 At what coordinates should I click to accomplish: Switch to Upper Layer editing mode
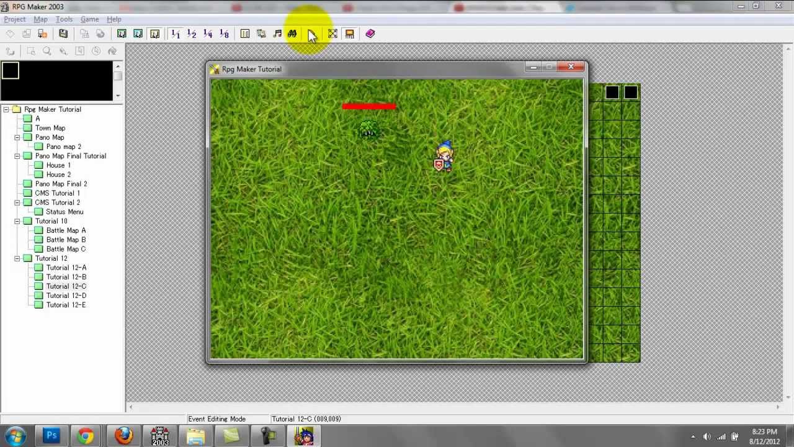pos(138,34)
